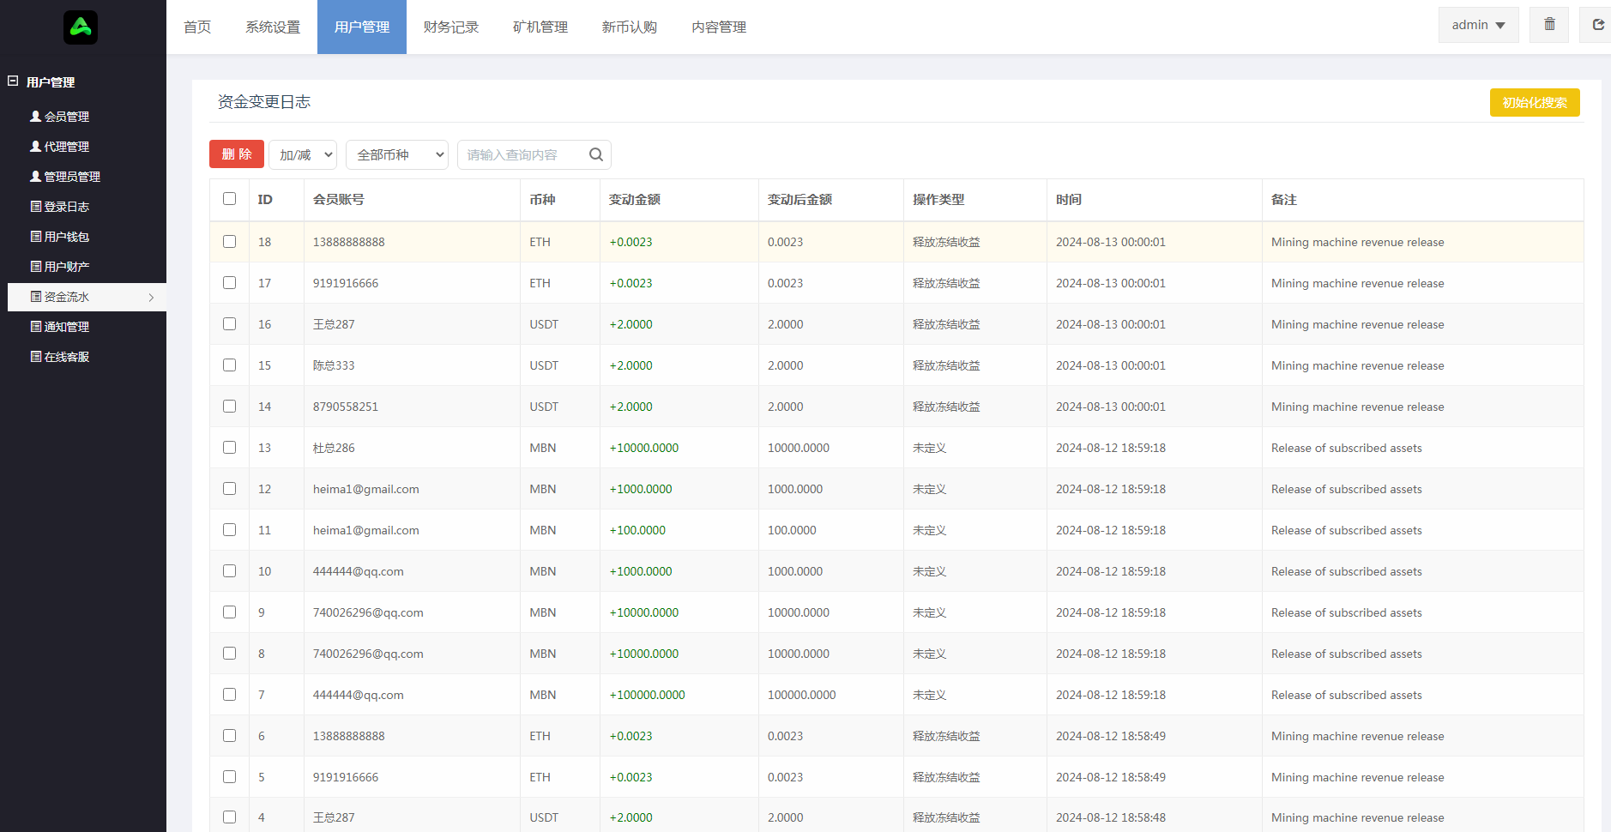Open 用户钱包 in the sidebar
Image resolution: width=1611 pixels, height=832 pixels.
[x=66, y=237]
